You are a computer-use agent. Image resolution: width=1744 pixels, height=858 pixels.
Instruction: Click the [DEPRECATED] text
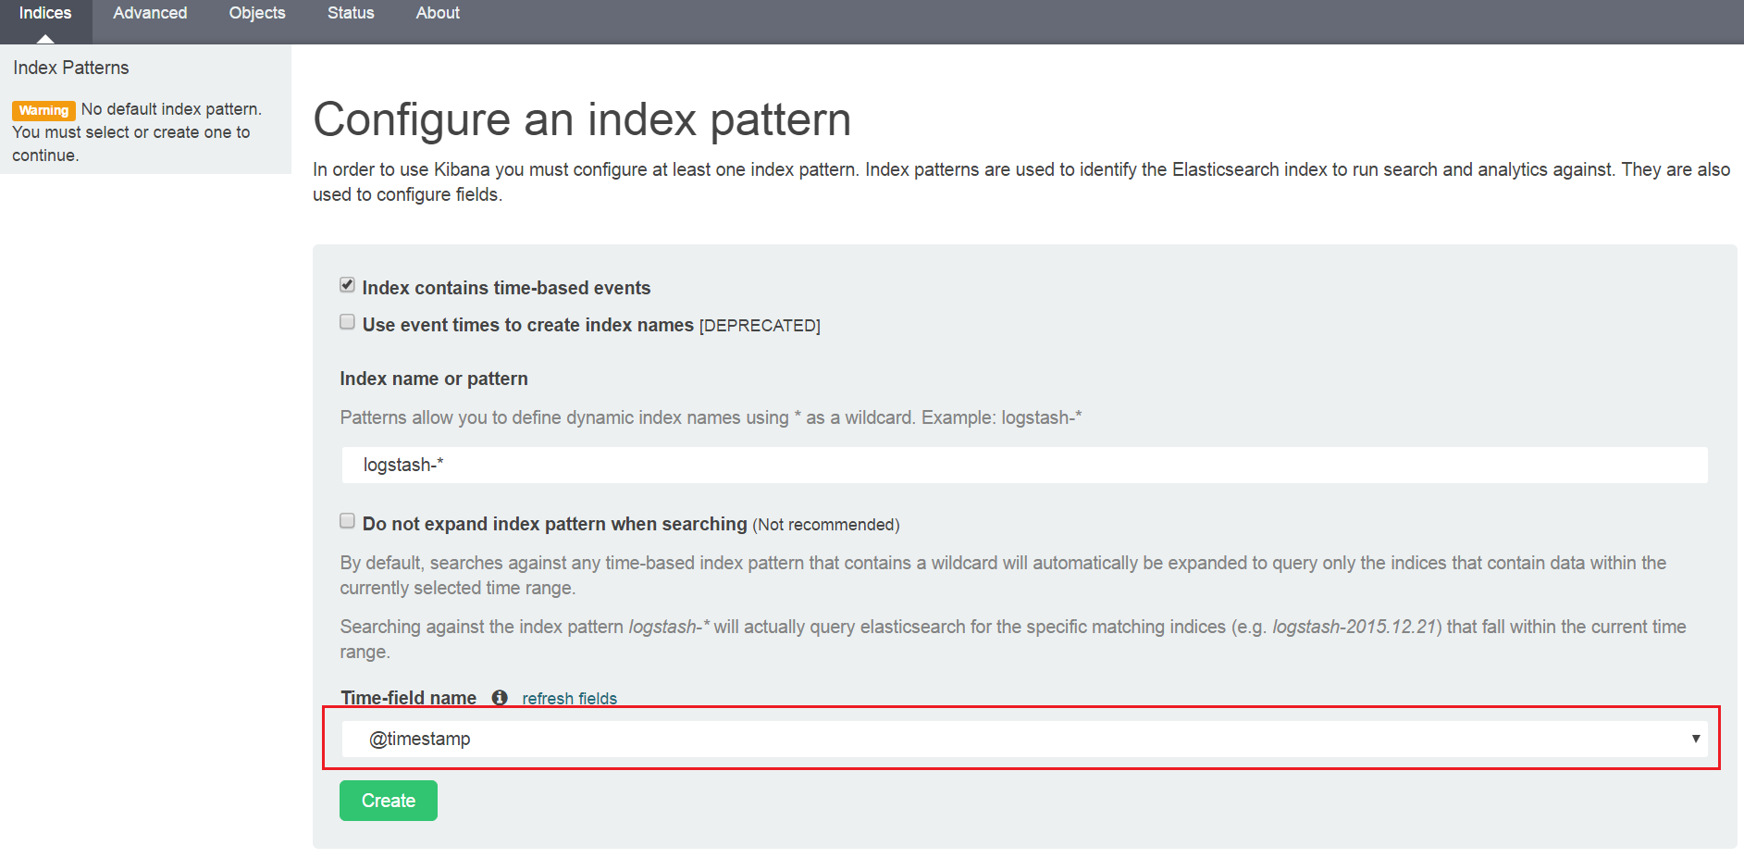pyautogui.click(x=760, y=326)
